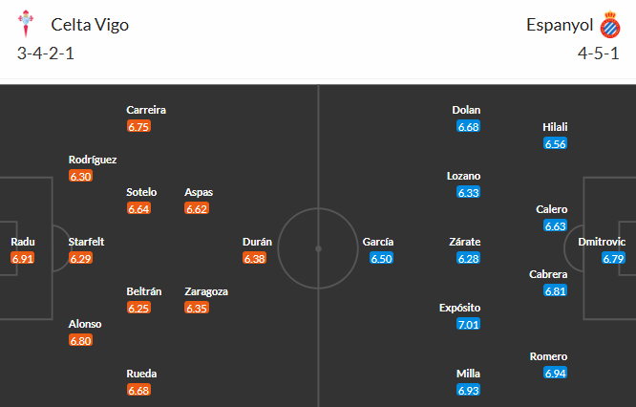Screen dimensions: 636x407
Task: Select Milla in Espanyol midfield
Action: tap(468, 374)
